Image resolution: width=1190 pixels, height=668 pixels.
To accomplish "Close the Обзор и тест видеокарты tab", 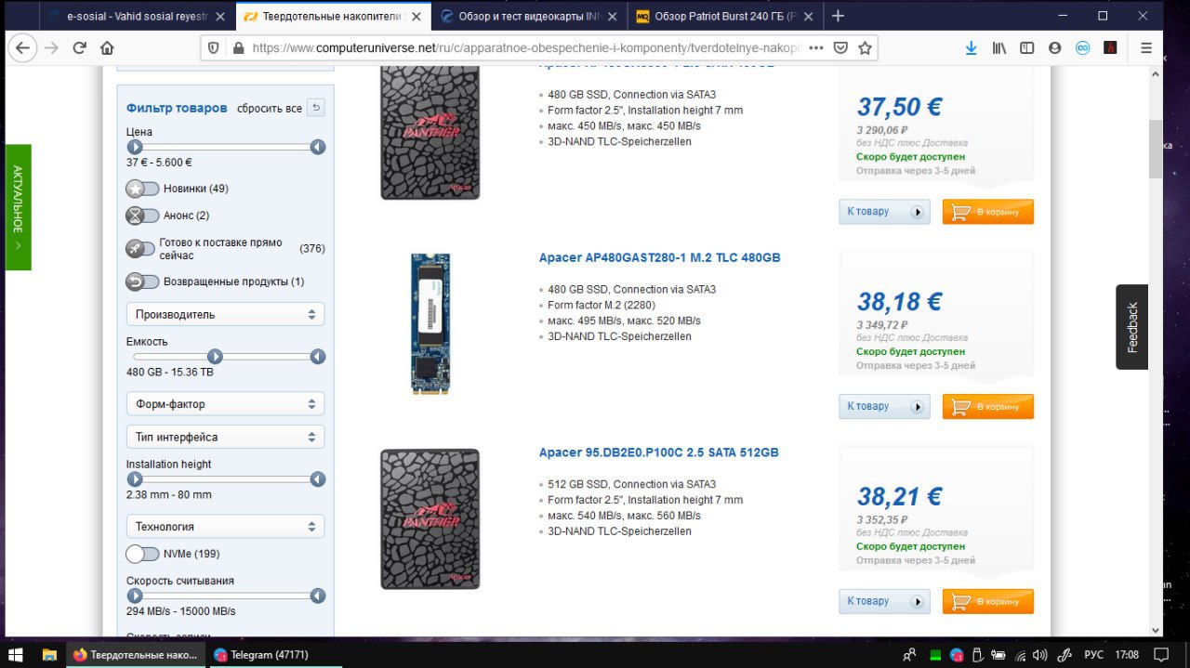I will coord(612,17).
